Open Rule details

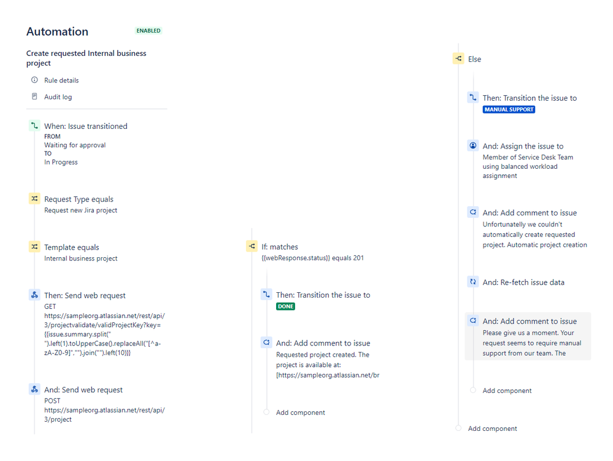(x=61, y=80)
